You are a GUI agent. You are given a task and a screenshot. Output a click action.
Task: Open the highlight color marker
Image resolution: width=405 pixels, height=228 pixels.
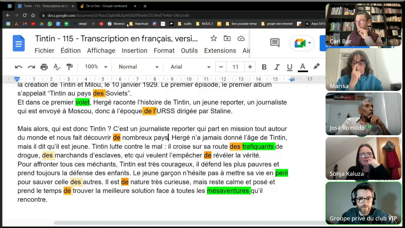[x=316, y=66]
